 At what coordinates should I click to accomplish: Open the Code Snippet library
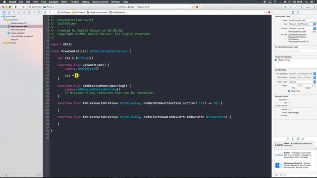pyautogui.click(x=293, y=139)
